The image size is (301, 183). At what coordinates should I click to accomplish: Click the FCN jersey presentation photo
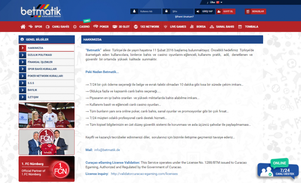tap(47, 142)
